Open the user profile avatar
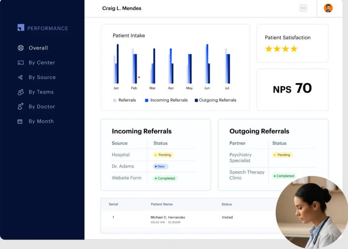The width and height of the screenshot is (348, 249). pyautogui.click(x=328, y=8)
